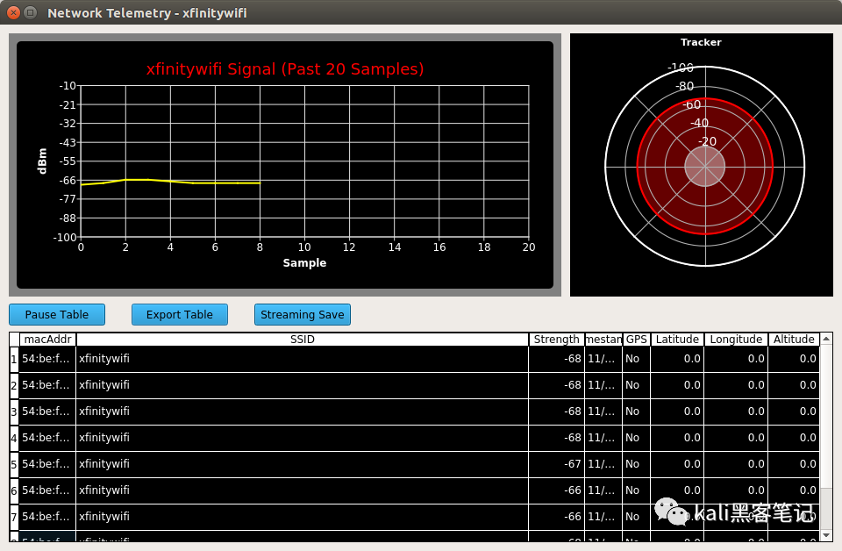Click the Longitude column header
This screenshot has height=551, width=842.
tap(736, 340)
